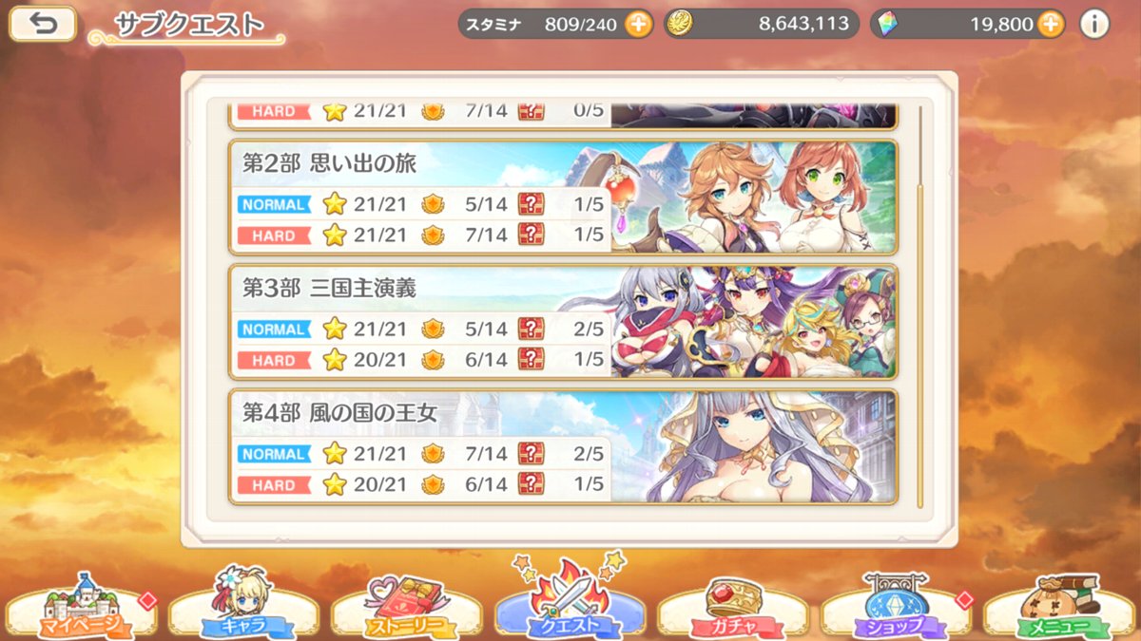Add stamina with the plus icon
The image size is (1141, 641).
[640, 24]
